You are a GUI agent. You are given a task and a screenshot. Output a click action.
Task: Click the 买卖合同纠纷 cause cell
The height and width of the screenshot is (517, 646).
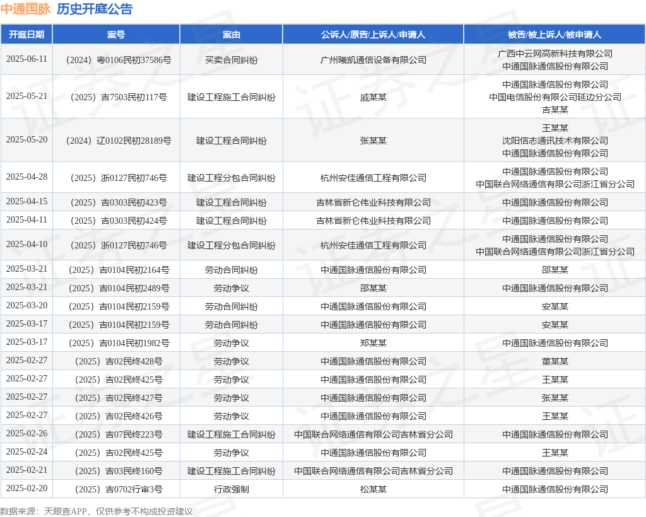pos(231,60)
